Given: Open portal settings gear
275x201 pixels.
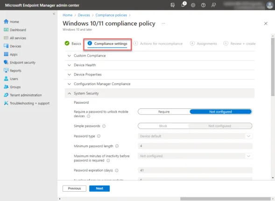Looking at the screenshot, I should (193, 5).
